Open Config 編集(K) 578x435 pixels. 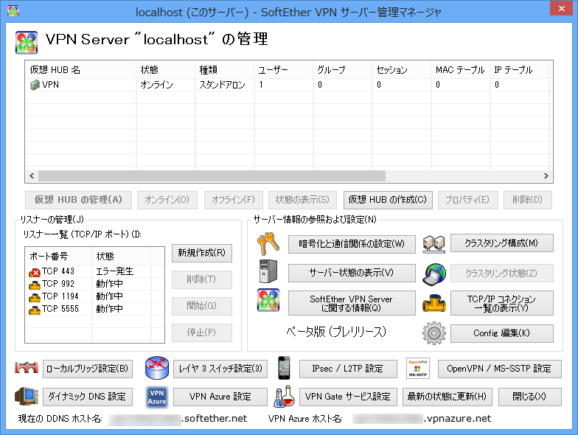coord(501,333)
